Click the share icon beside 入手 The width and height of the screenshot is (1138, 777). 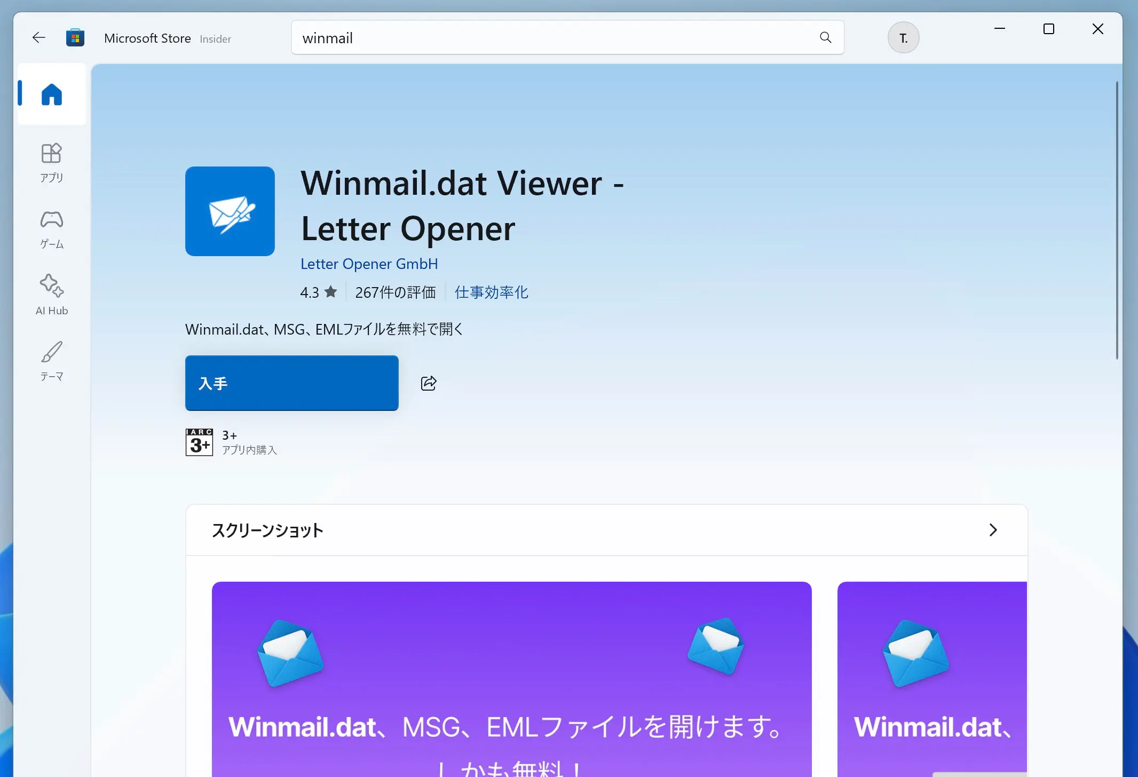[x=429, y=383]
